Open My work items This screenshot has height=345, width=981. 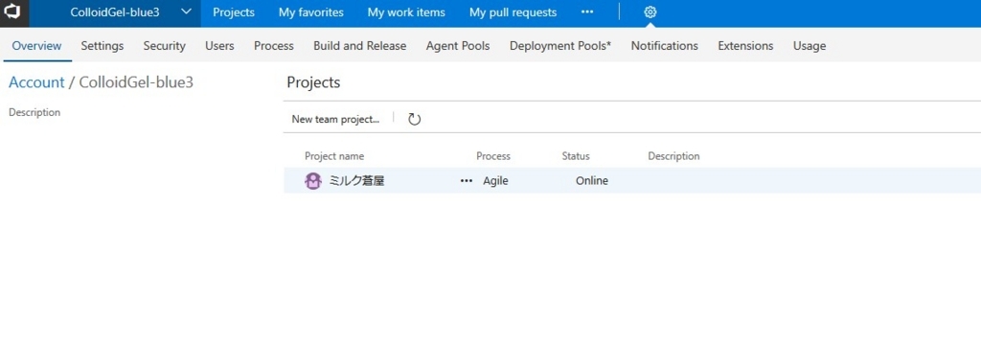[406, 12]
